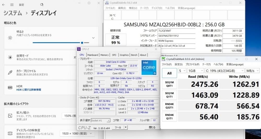This screenshot has height=139, width=261.
Task: Click the display resolution icon
Action: point(10,133)
